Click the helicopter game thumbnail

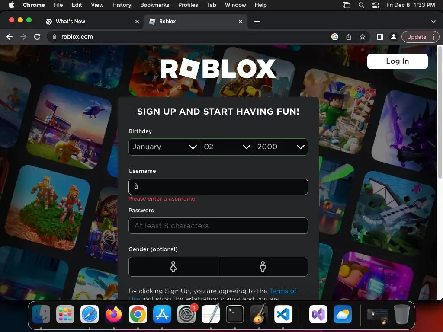[x=70, y=127]
